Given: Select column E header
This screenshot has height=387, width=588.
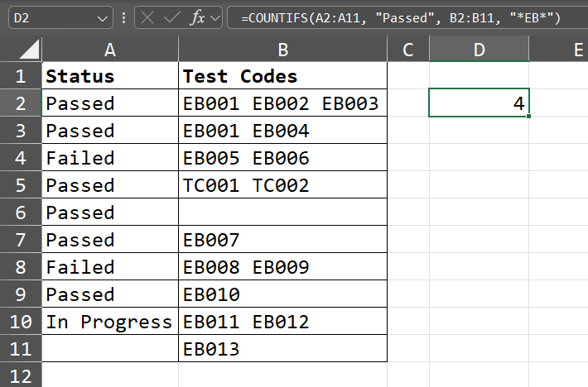Looking at the screenshot, I should click(559, 49).
